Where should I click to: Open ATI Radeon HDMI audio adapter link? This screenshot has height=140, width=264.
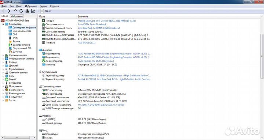tap(114, 76)
